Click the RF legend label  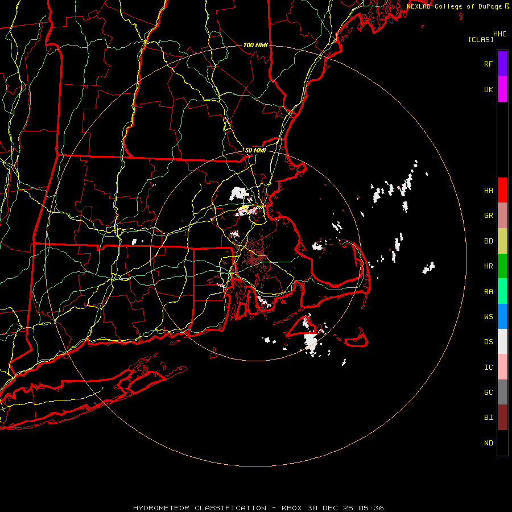tap(489, 64)
